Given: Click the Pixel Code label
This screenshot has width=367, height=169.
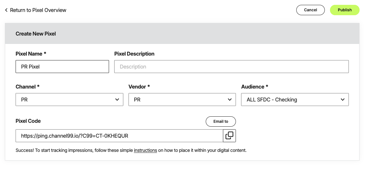Looking at the screenshot, I should click(28, 121).
